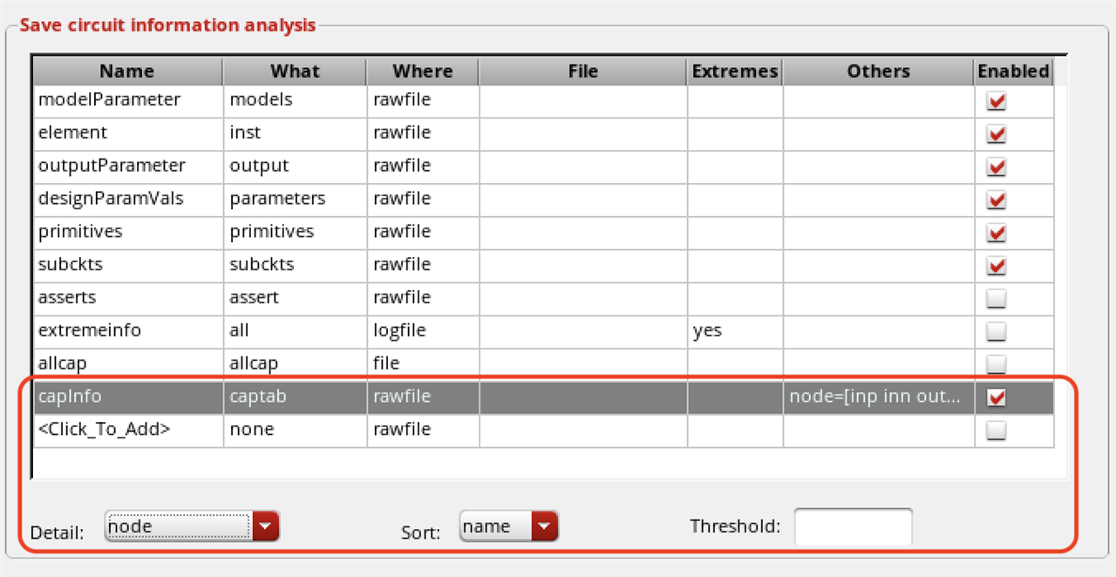Click the File column header
1116x577 pixels.
coord(583,71)
